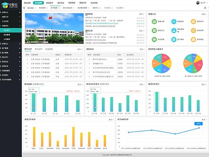The width and height of the screenshot is (209, 157).
Task: Close the 消息中心 page tab
Action: (x=100, y=8)
